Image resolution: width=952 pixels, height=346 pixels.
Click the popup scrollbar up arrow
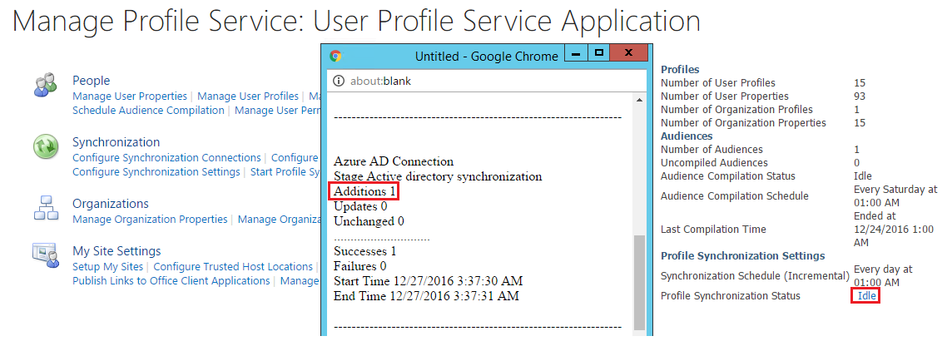tap(639, 100)
